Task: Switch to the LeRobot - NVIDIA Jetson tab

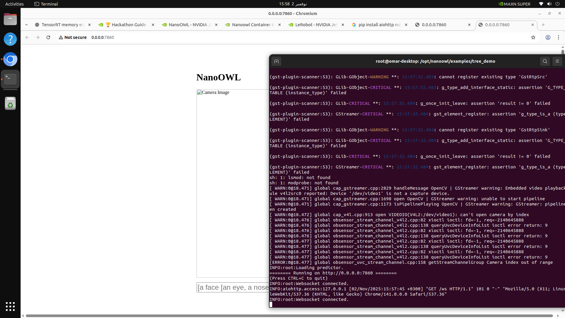Action: pyautogui.click(x=315, y=25)
